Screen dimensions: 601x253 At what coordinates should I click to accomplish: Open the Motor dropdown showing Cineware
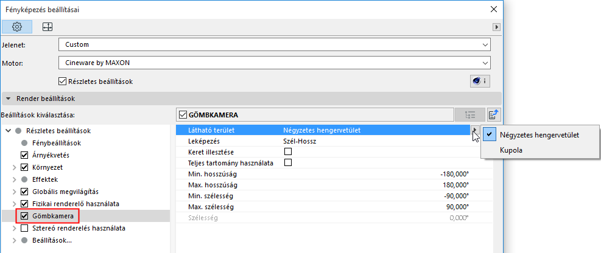[275, 62]
